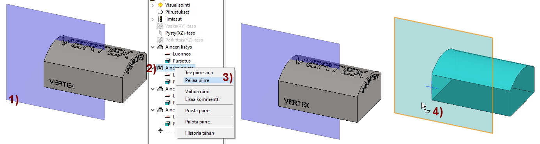Click the Luonnos sketch icon
The width and height of the screenshot is (540, 144).
(x=168, y=54)
